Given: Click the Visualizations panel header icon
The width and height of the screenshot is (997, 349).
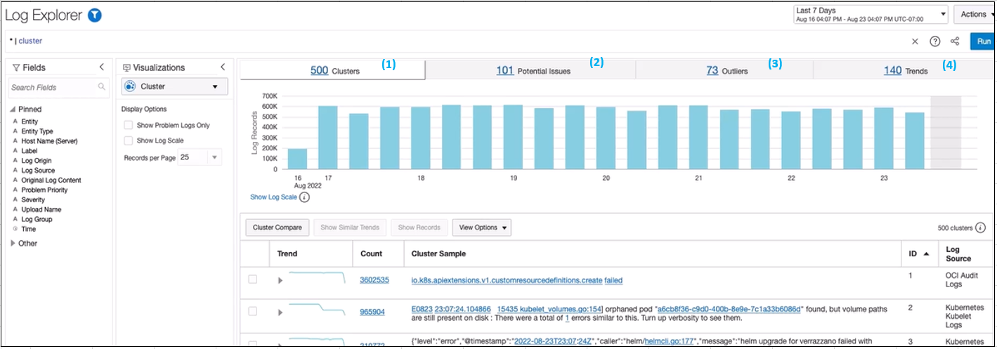Looking at the screenshot, I should [x=126, y=68].
